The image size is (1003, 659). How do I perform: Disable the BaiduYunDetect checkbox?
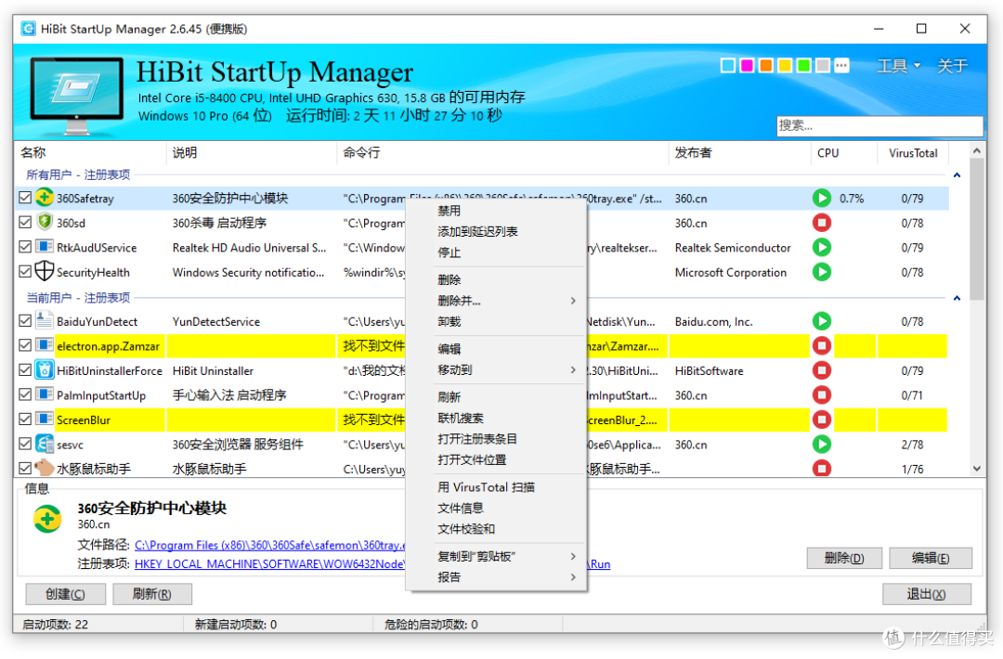[25, 321]
